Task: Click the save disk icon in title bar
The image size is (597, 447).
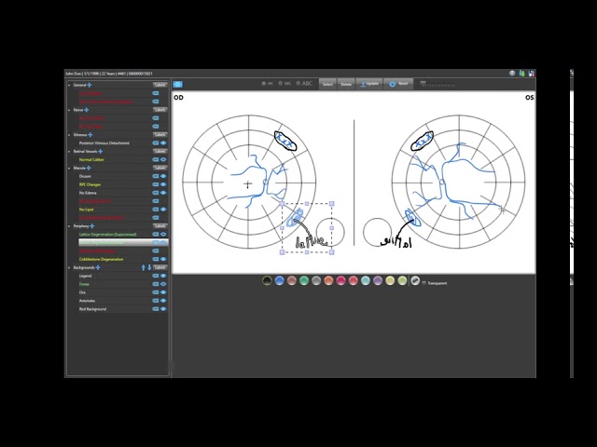Action: (531, 74)
